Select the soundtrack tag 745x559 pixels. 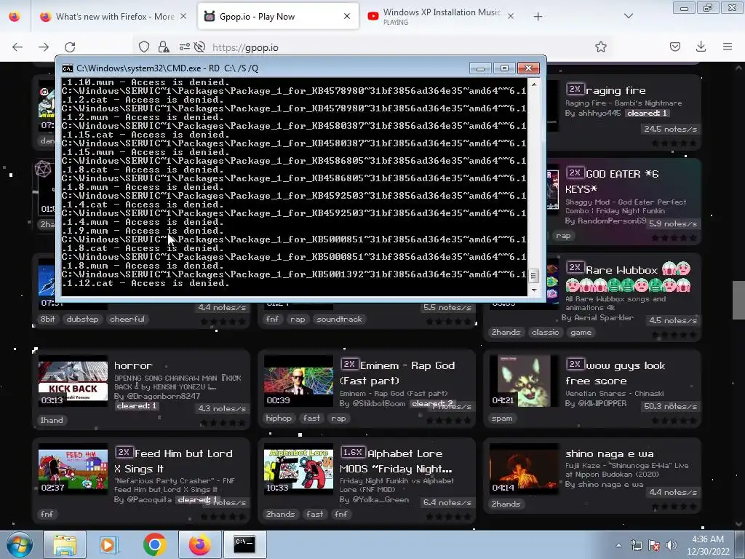[x=339, y=319]
